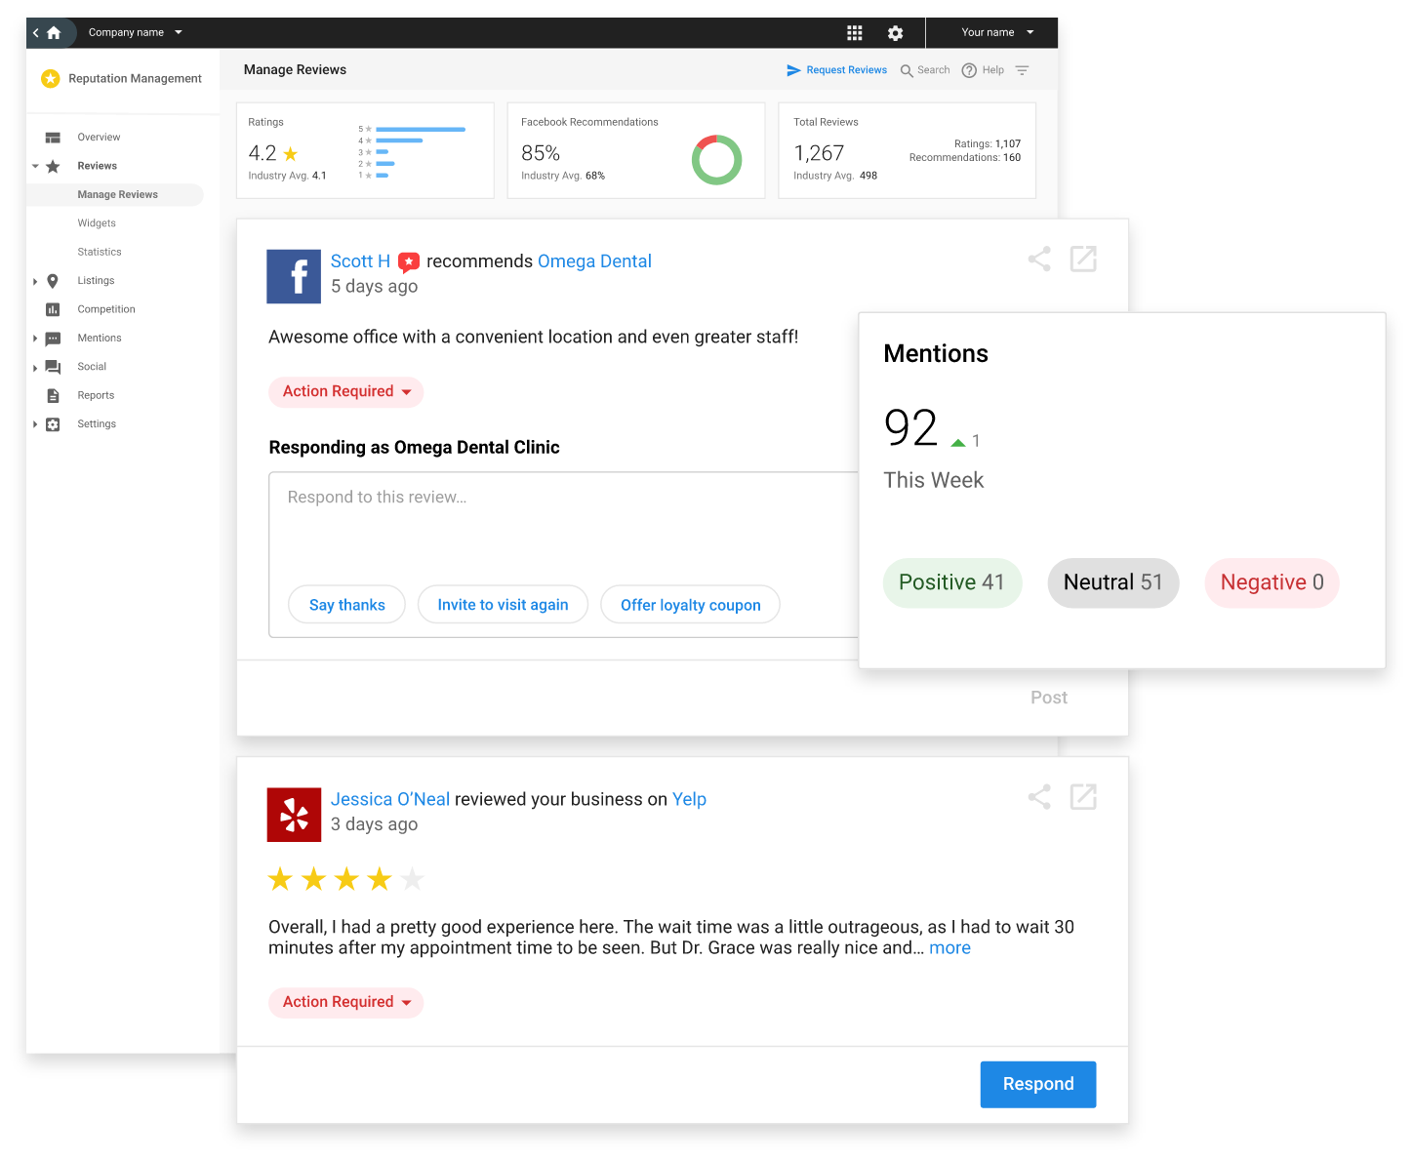Open the settings gear in the top bar
This screenshot has height=1160, width=1414.
[895, 32]
